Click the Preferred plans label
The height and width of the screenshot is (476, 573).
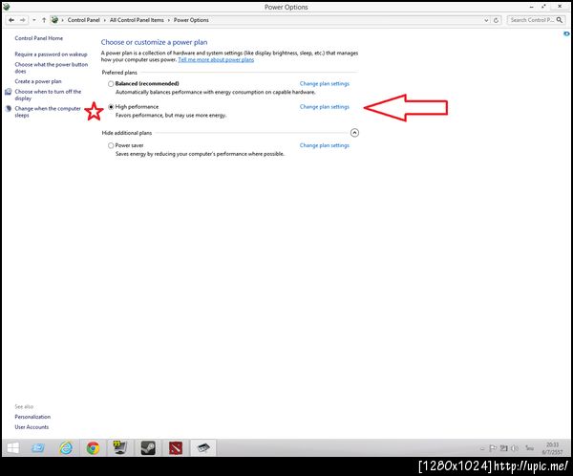(119, 73)
